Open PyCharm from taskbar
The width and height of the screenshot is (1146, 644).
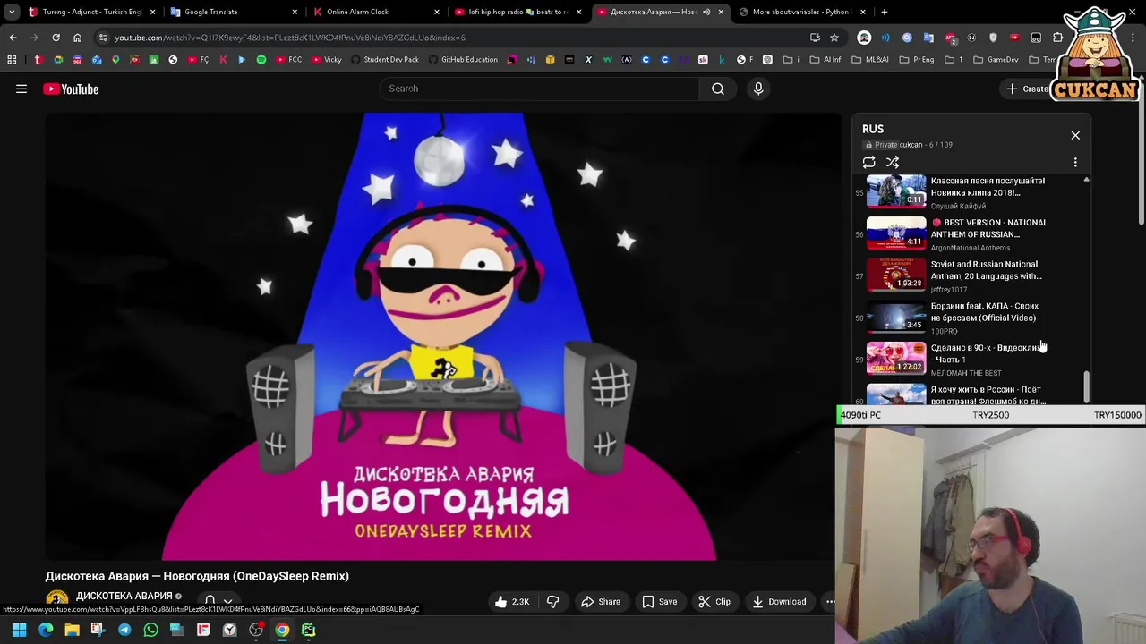coord(308,630)
